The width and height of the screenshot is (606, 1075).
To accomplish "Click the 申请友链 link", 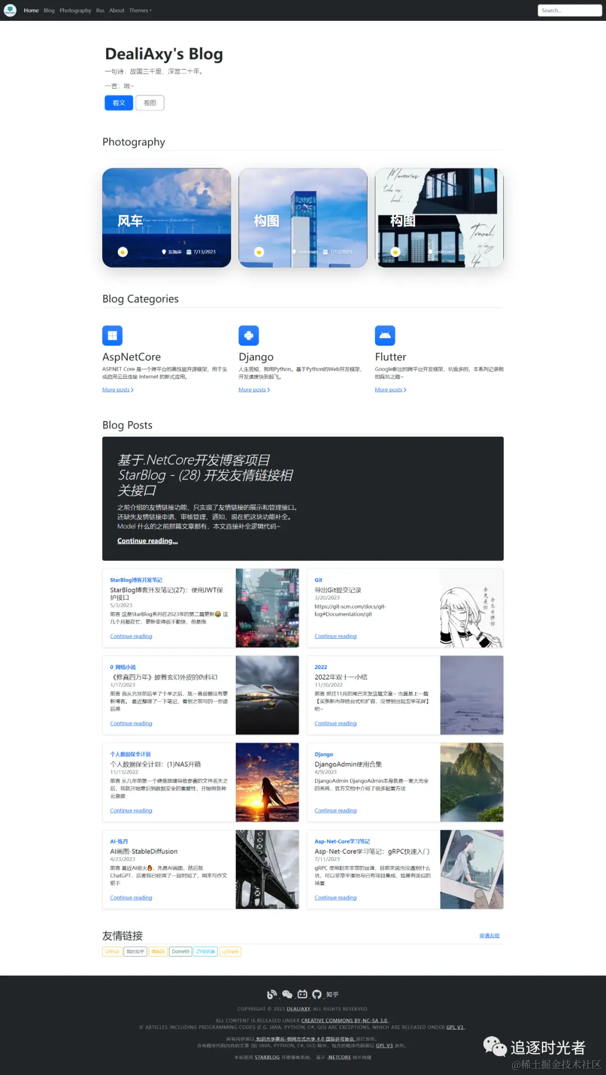I will coord(489,935).
